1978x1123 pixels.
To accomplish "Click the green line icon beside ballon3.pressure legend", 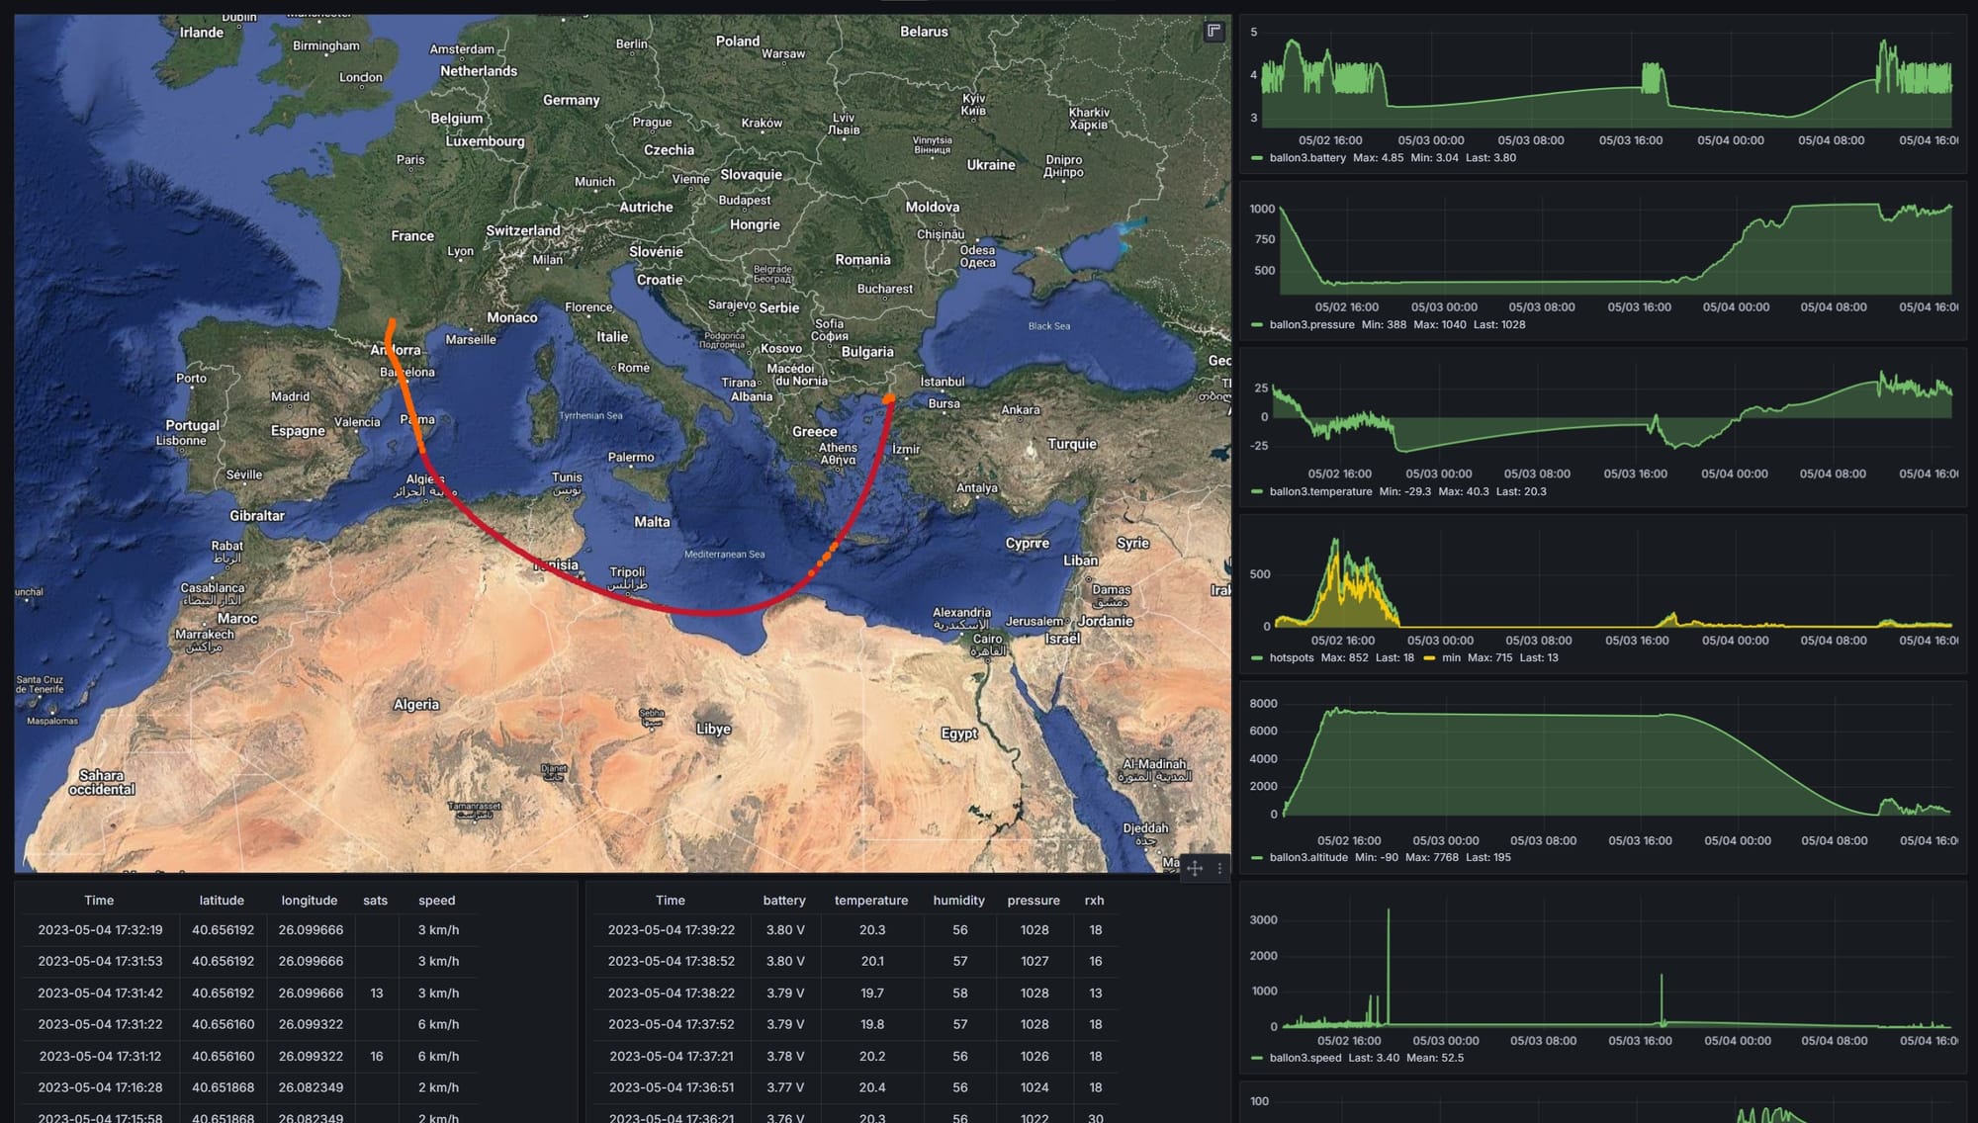I will [1256, 324].
